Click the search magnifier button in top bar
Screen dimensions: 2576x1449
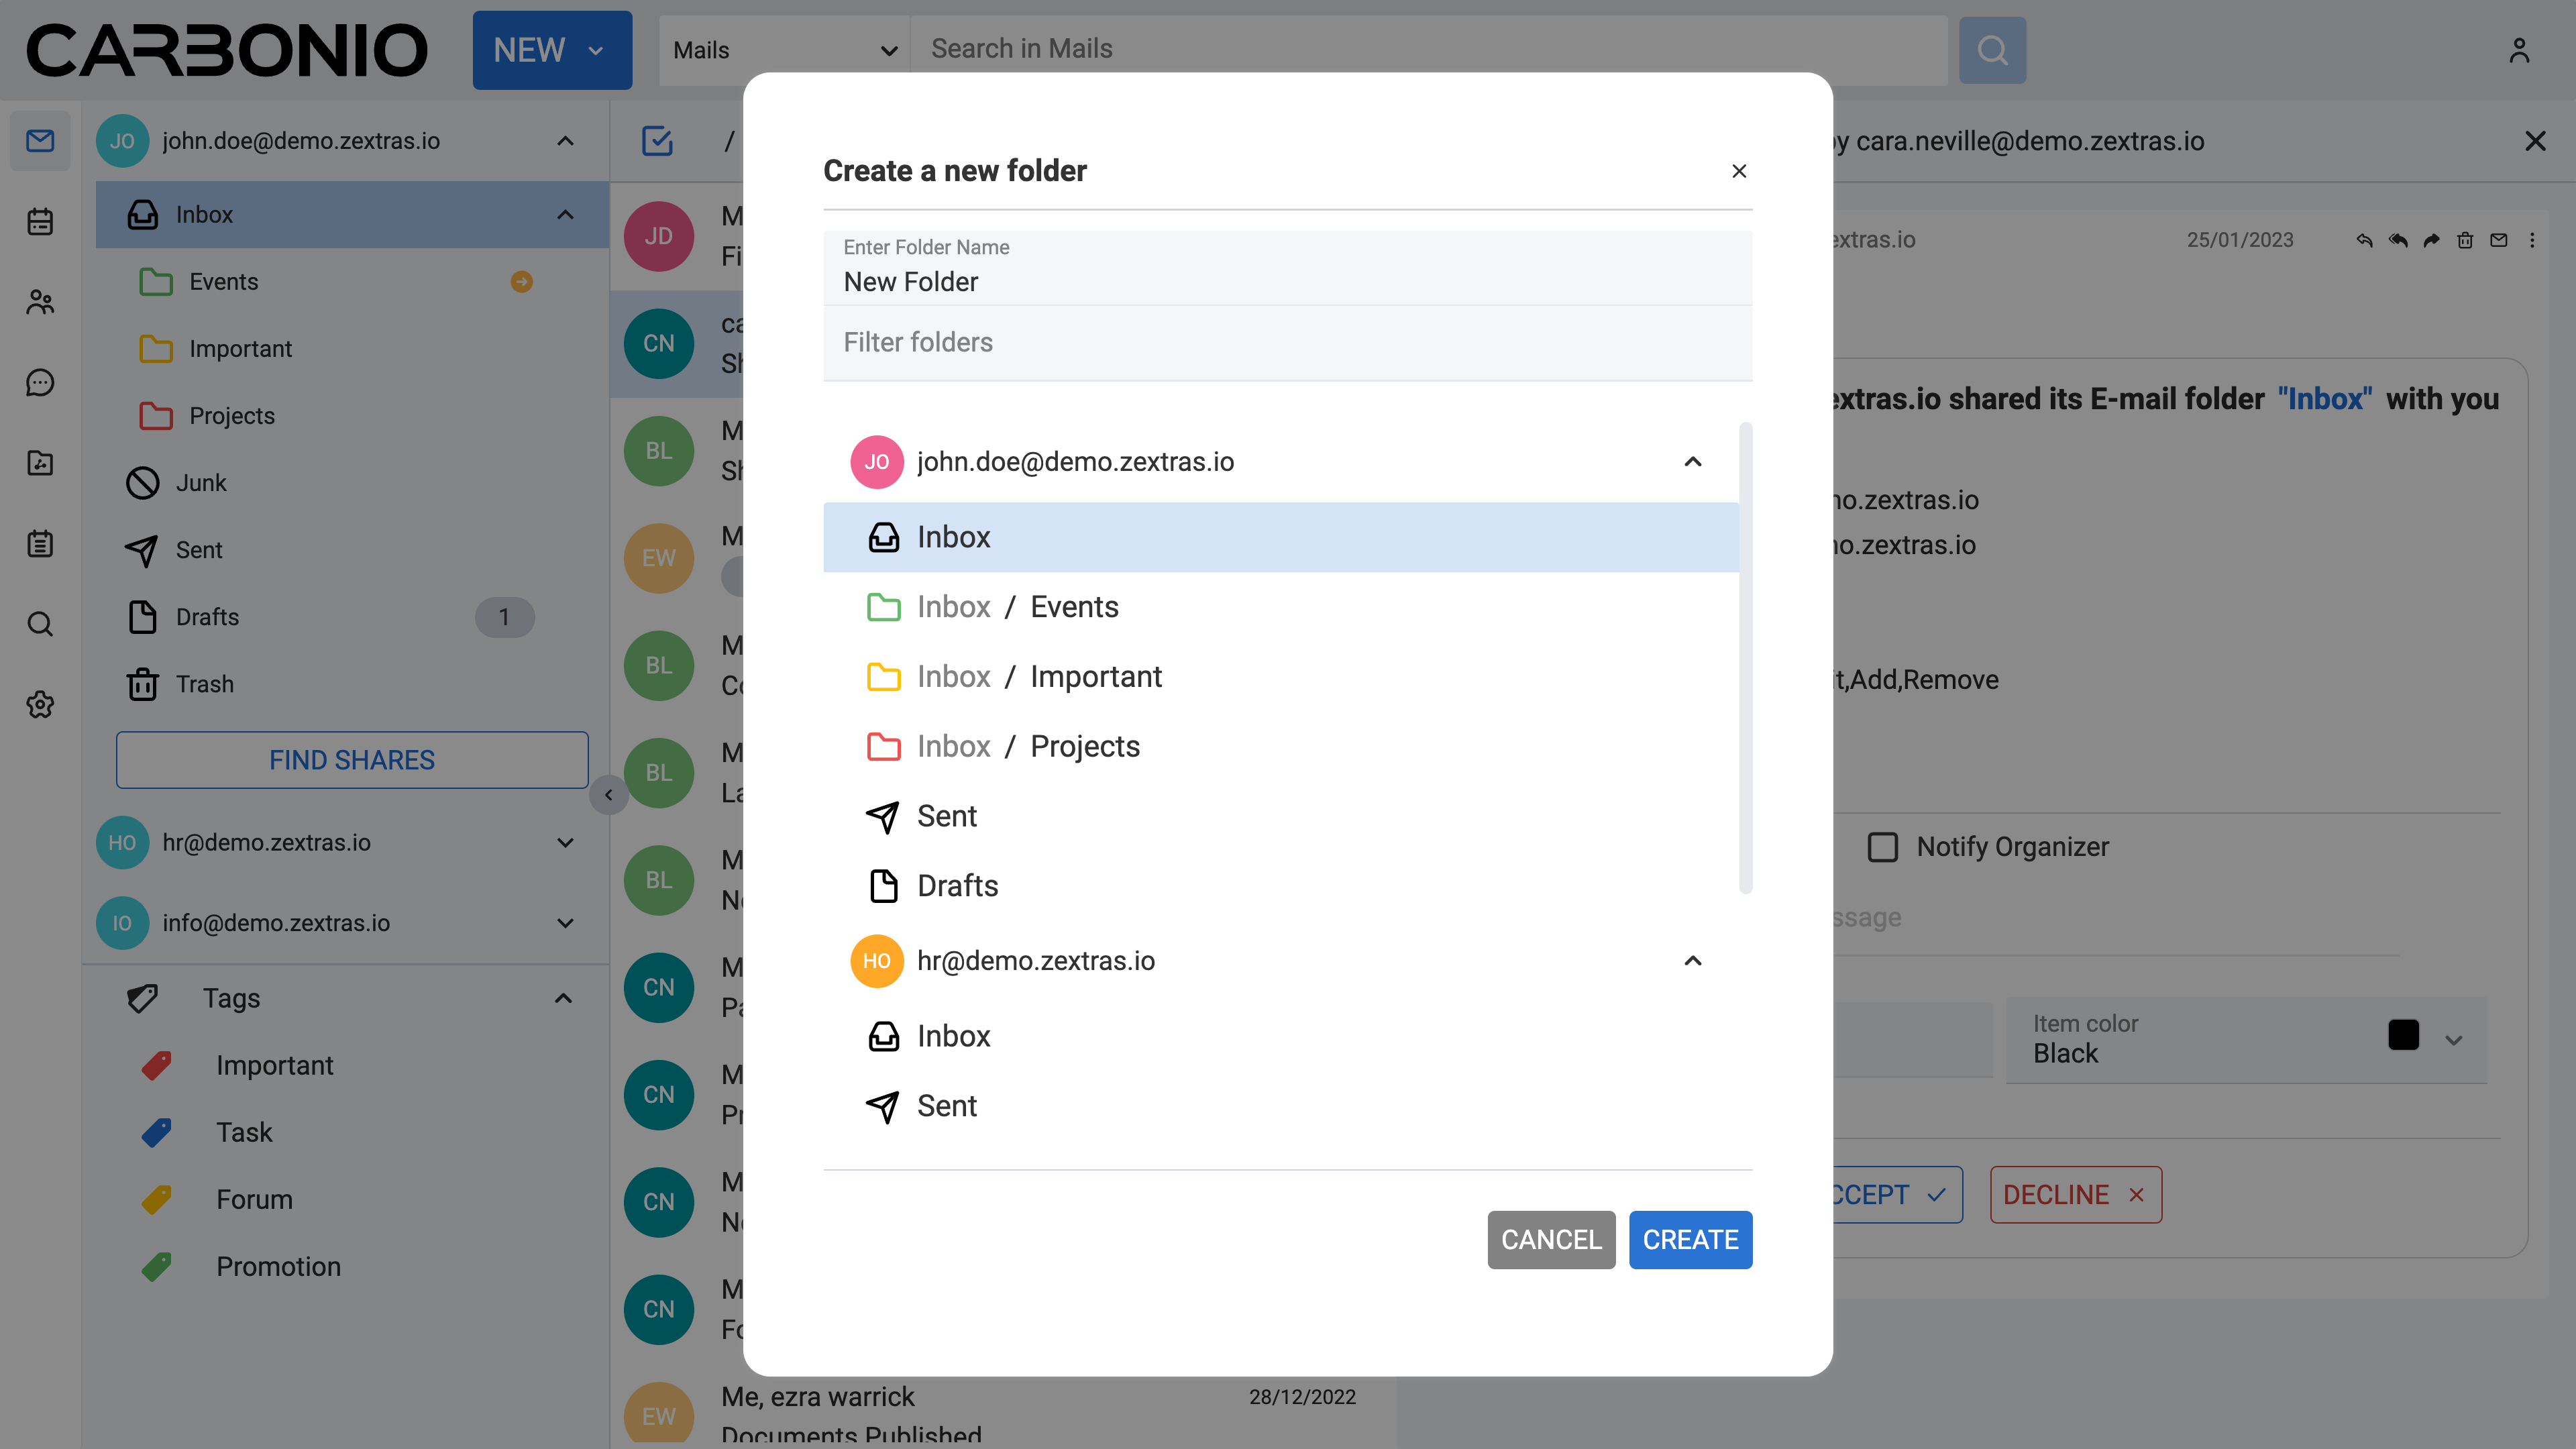1991,50
